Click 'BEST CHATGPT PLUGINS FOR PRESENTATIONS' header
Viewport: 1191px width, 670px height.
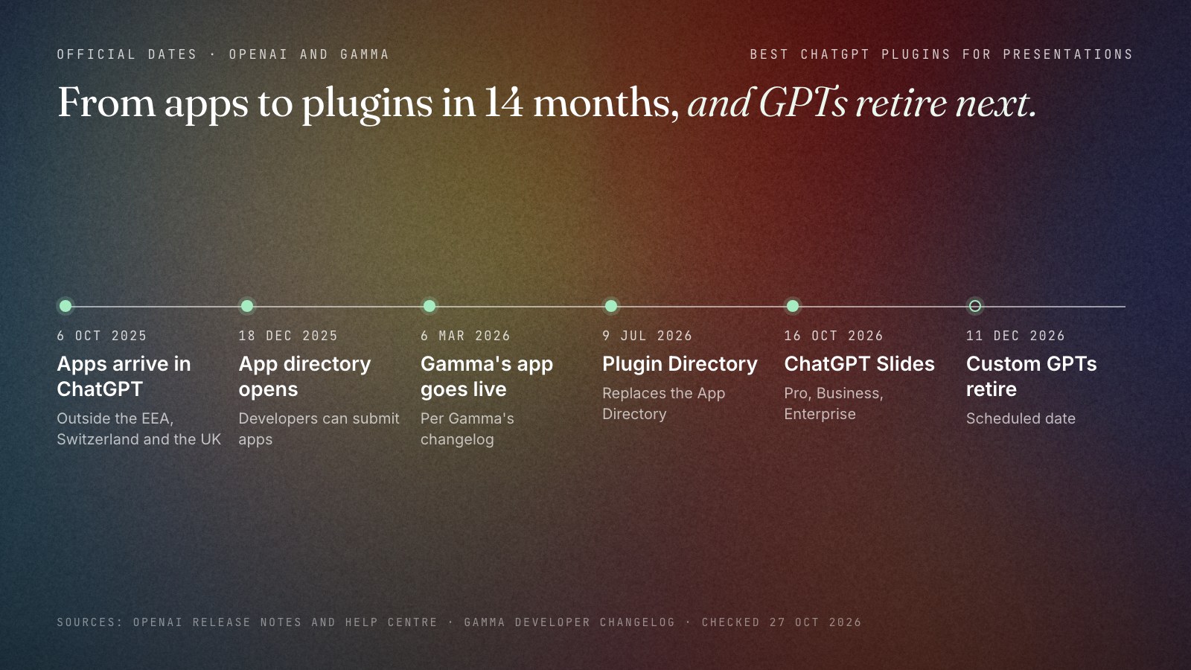coord(942,54)
